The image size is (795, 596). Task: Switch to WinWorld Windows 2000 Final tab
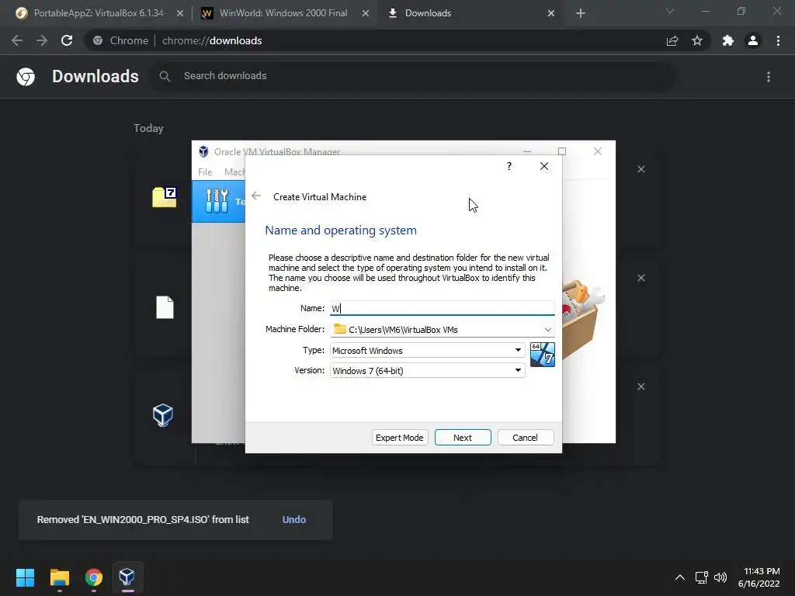click(283, 13)
